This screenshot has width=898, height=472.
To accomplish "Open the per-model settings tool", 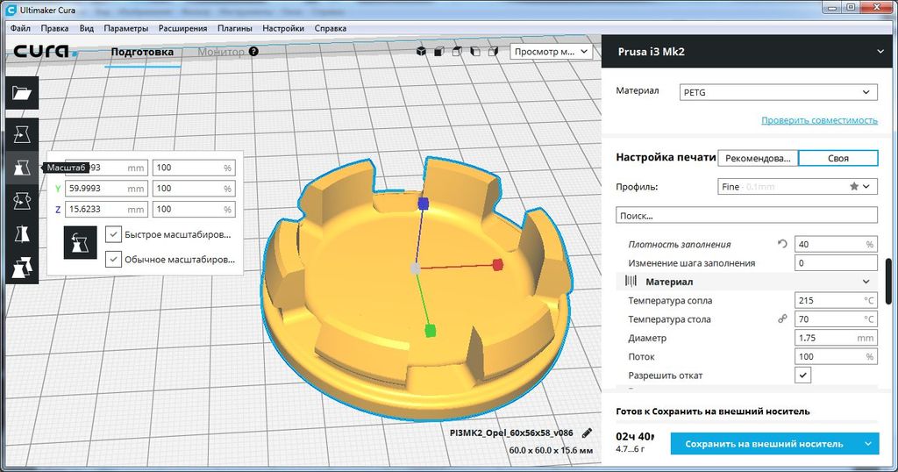I will coord(22,267).
